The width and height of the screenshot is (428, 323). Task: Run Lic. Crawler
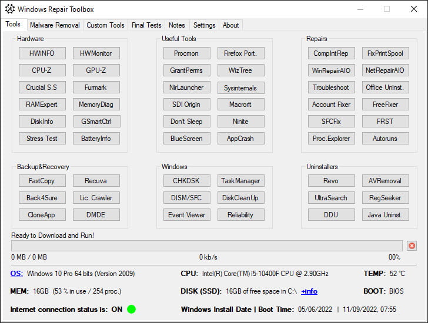pos(96,197)
